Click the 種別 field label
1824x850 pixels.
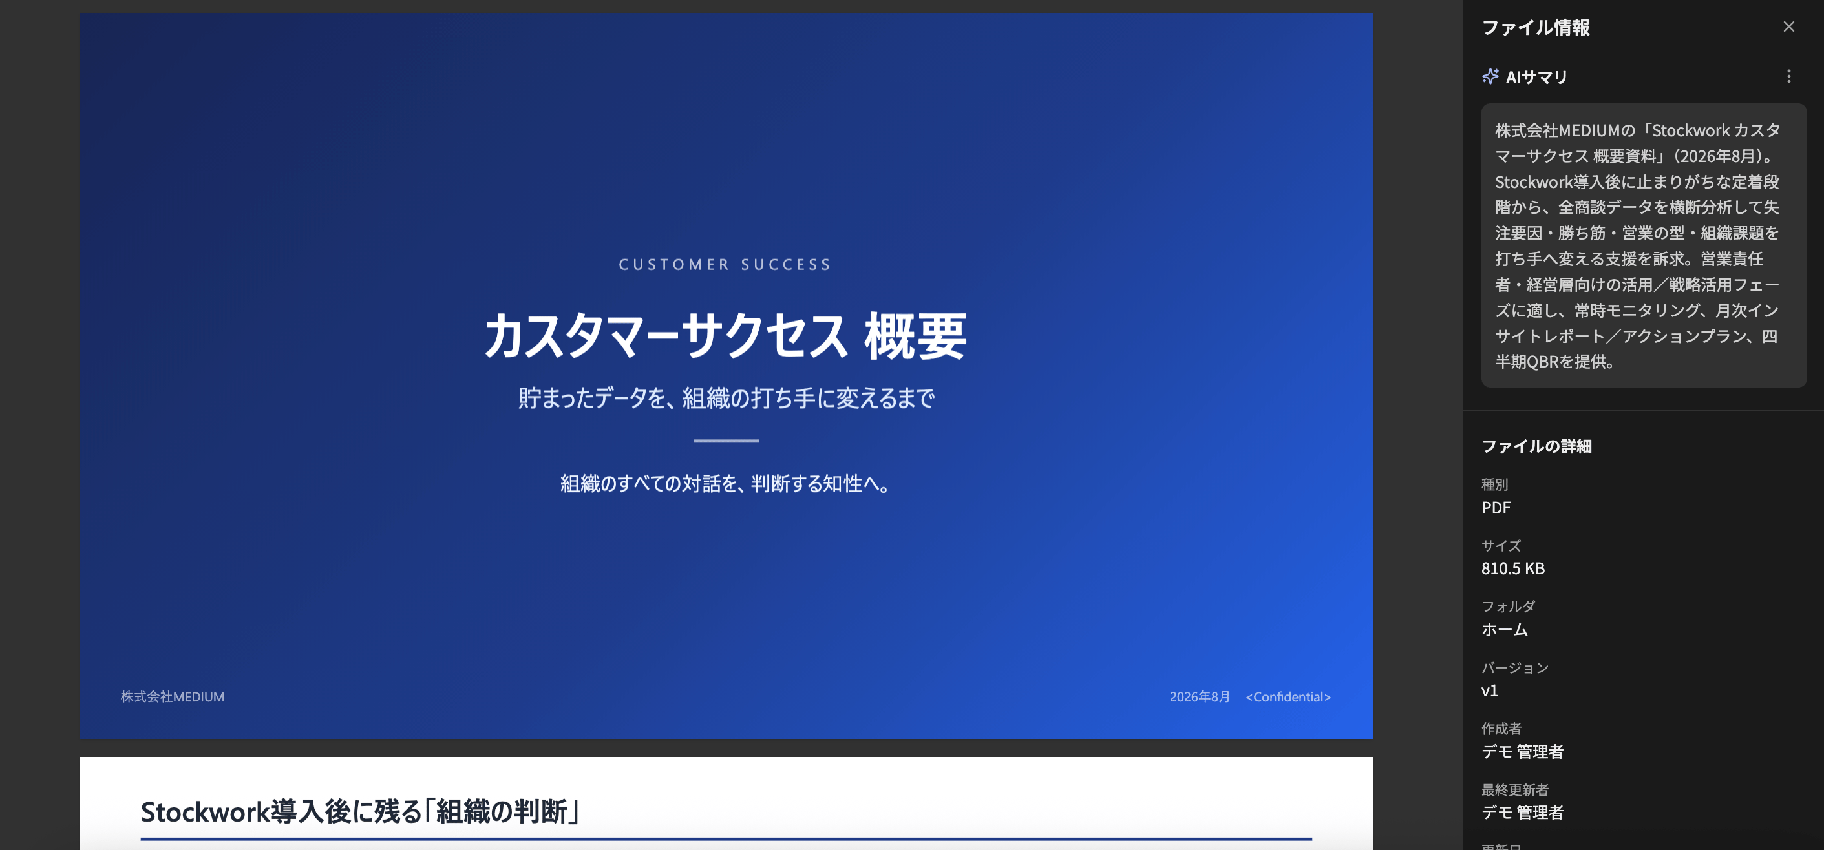1495,485
